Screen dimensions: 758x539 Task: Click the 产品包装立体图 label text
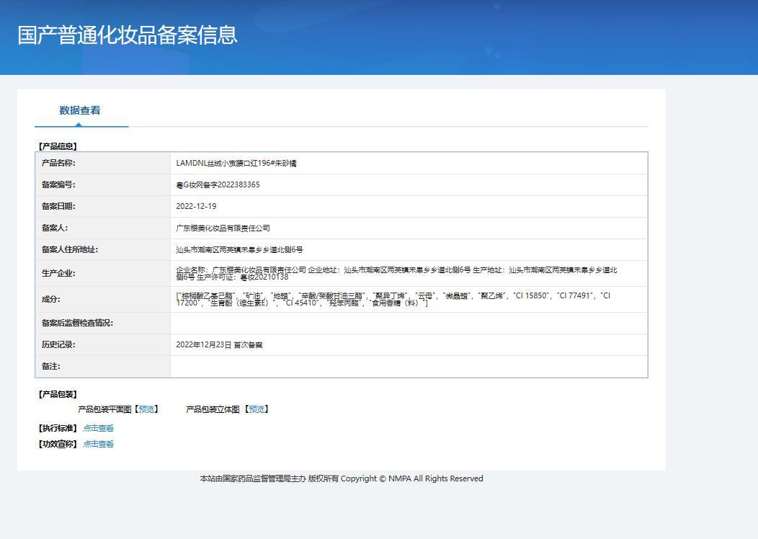click(x=213, y=409)
